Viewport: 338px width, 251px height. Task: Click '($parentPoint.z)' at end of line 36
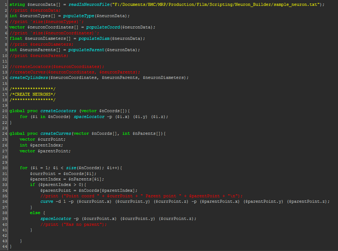[307, 202]
